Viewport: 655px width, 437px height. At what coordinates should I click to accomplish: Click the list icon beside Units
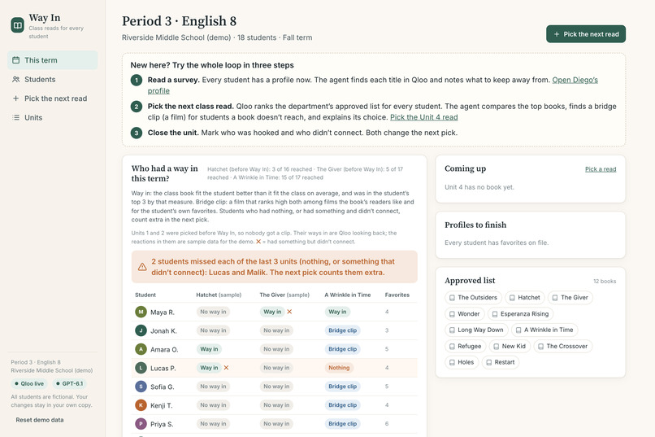coord(16,117)
